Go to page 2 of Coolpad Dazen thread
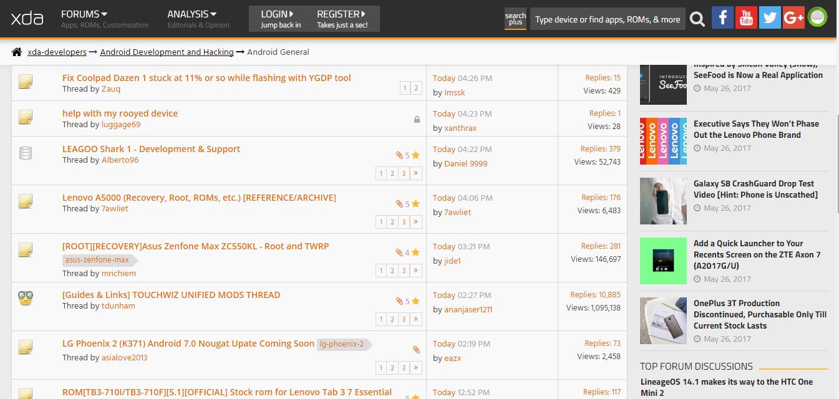Image resolution: width=839 pixels, height=399 pixels. click(x=416, y=89)
